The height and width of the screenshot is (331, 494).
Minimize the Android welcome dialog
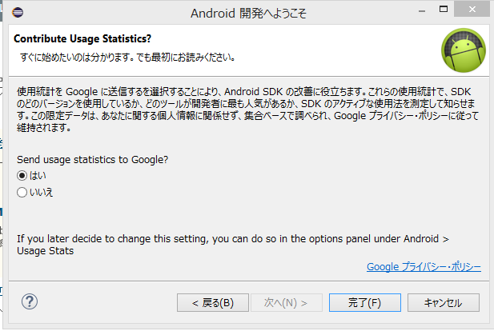(x=422, y=10)
